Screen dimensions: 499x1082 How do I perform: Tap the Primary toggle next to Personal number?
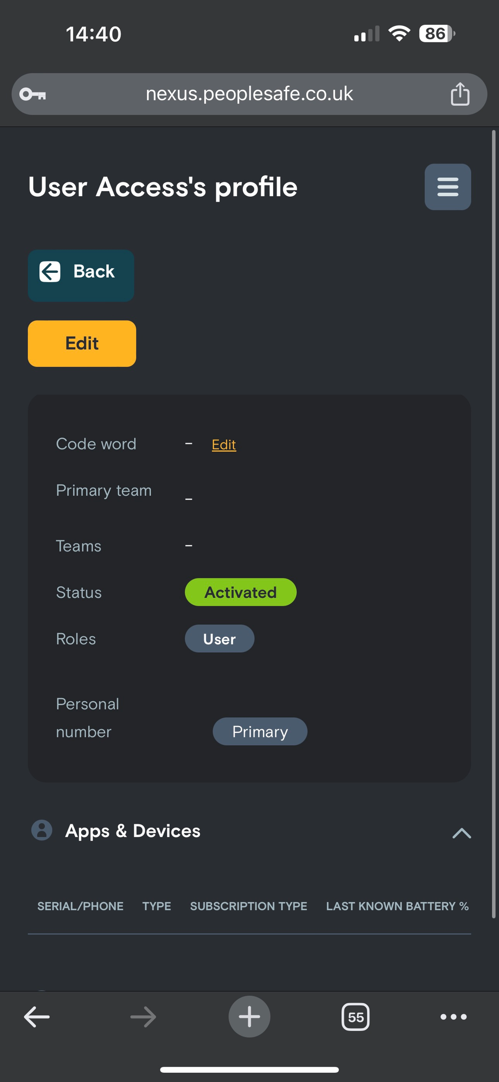tap(260, 731)
